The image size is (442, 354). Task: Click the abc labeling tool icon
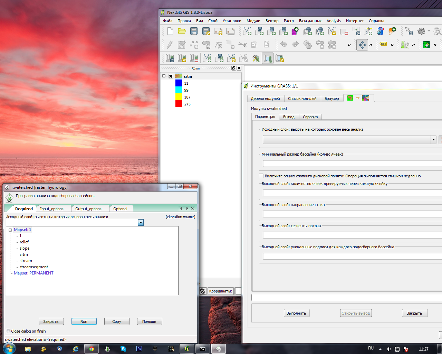click(383, 44)
